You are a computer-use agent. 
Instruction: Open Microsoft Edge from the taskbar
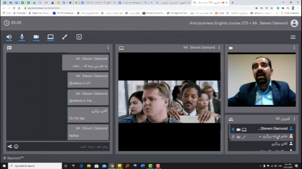pyautogui.click(x=81, y=166)
